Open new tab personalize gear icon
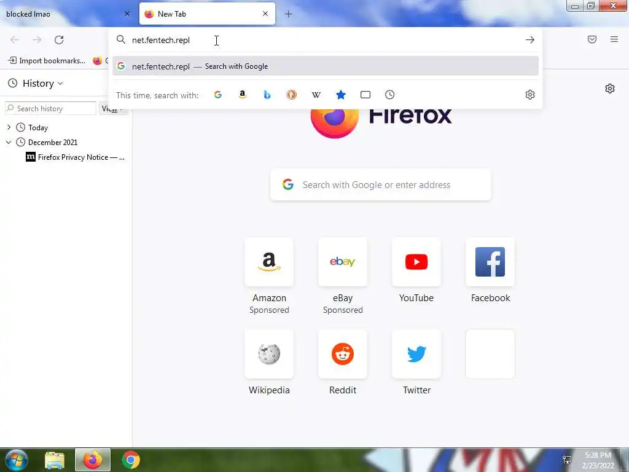This screenshot has height=472, width=629. [x=610, y=88]
